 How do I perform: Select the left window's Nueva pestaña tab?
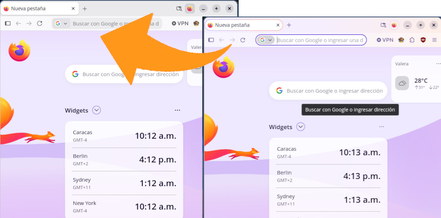(x=39, y=8)
